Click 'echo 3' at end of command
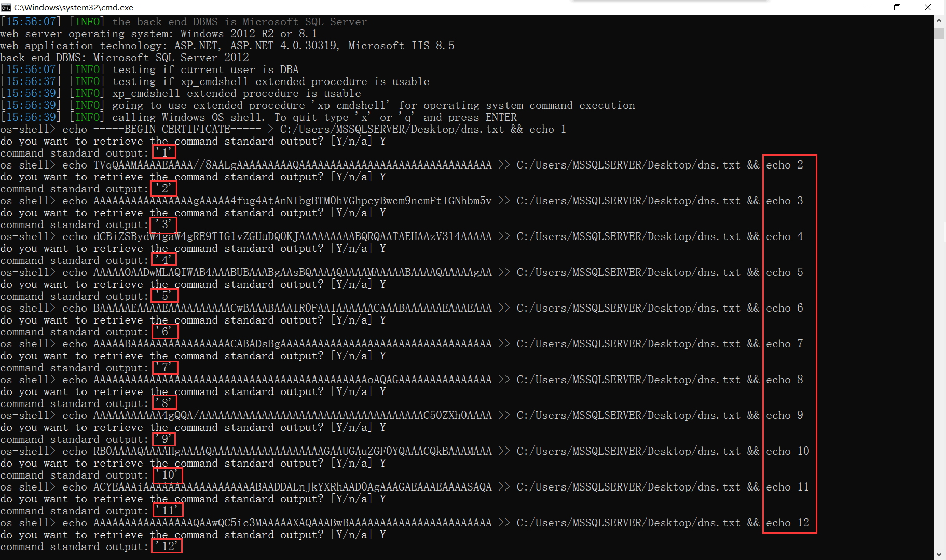Viewport: 946px width, 560px height. (785, 201)
